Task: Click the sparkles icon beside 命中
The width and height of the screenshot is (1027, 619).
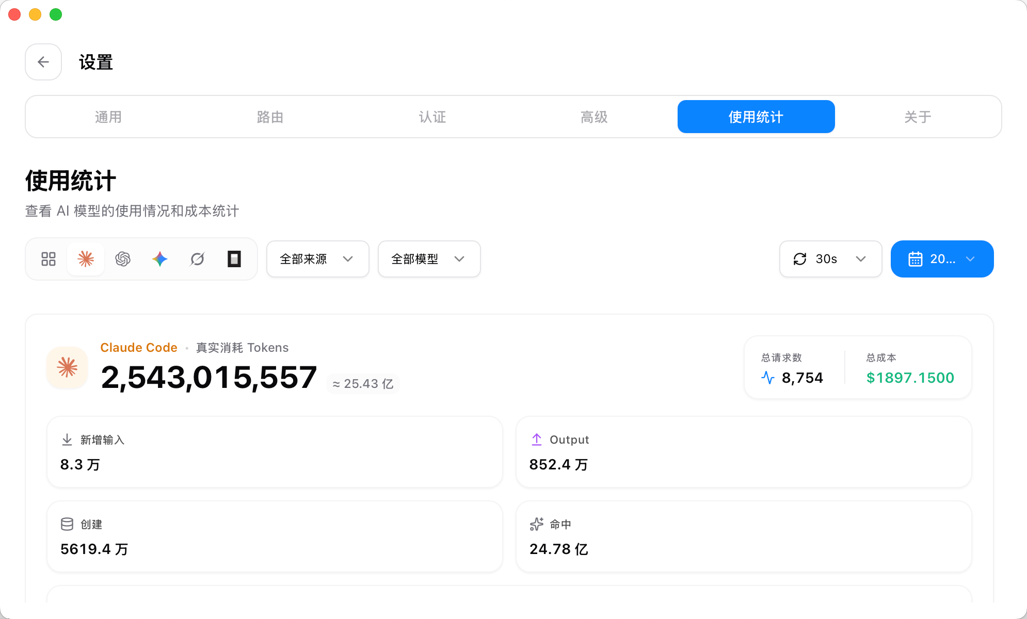Action: point(537,524)
